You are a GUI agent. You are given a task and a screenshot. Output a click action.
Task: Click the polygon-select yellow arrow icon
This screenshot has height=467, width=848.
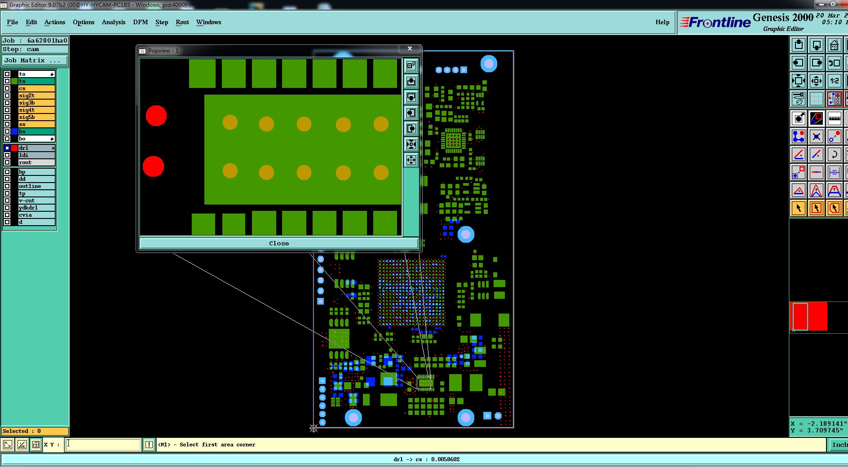(835, 208)
